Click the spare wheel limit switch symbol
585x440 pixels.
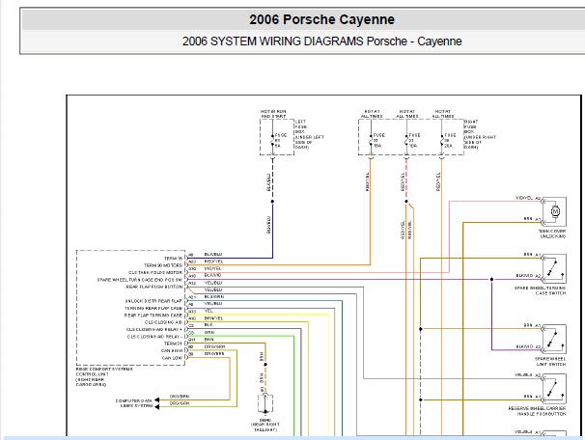click(555, 339)
